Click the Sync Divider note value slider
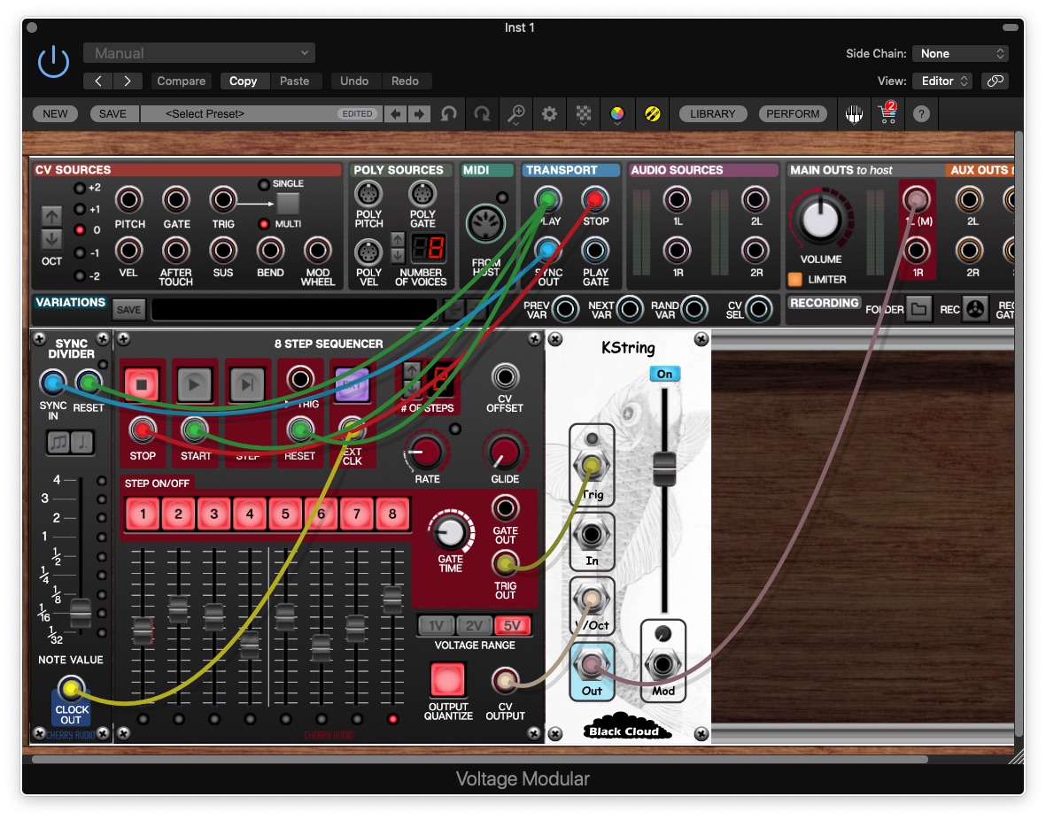This screenshot has height=820, width=1046. coord(81,613)
